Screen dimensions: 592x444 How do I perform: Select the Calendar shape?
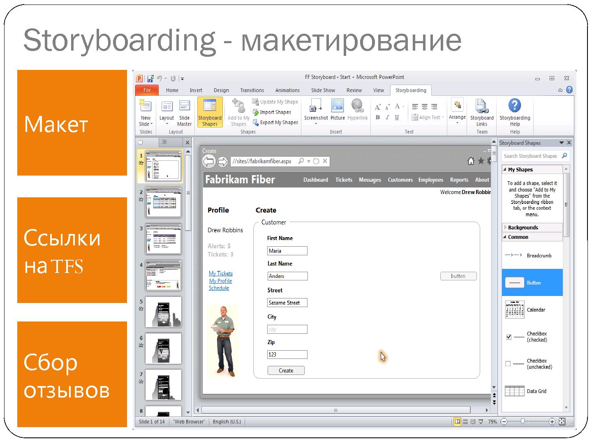[532, 310]
